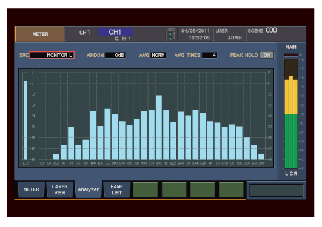Viewport: 322px width, 227px height.
Task: Open the NAME LIST tab
Action: 117,189
